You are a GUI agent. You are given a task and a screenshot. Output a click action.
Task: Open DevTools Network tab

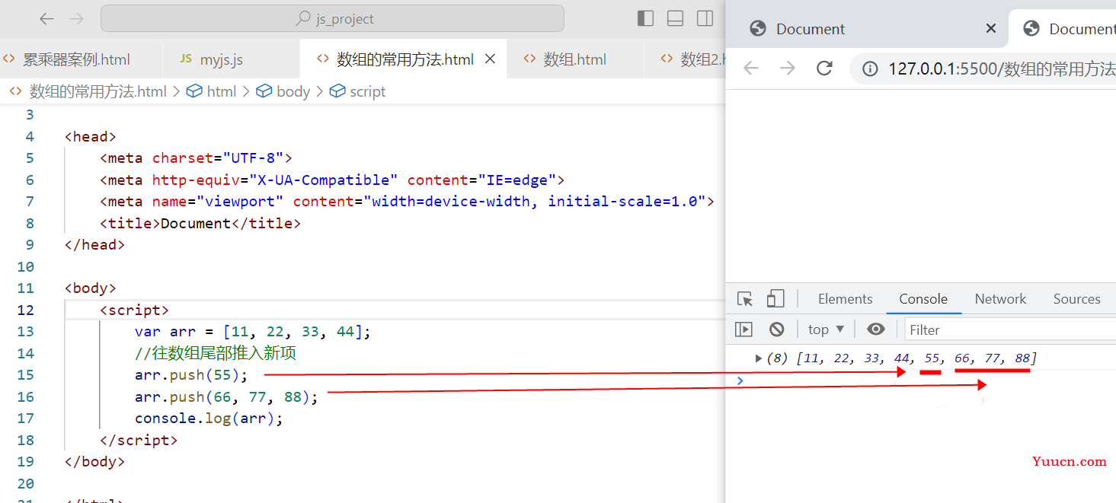coord(1000,299)
